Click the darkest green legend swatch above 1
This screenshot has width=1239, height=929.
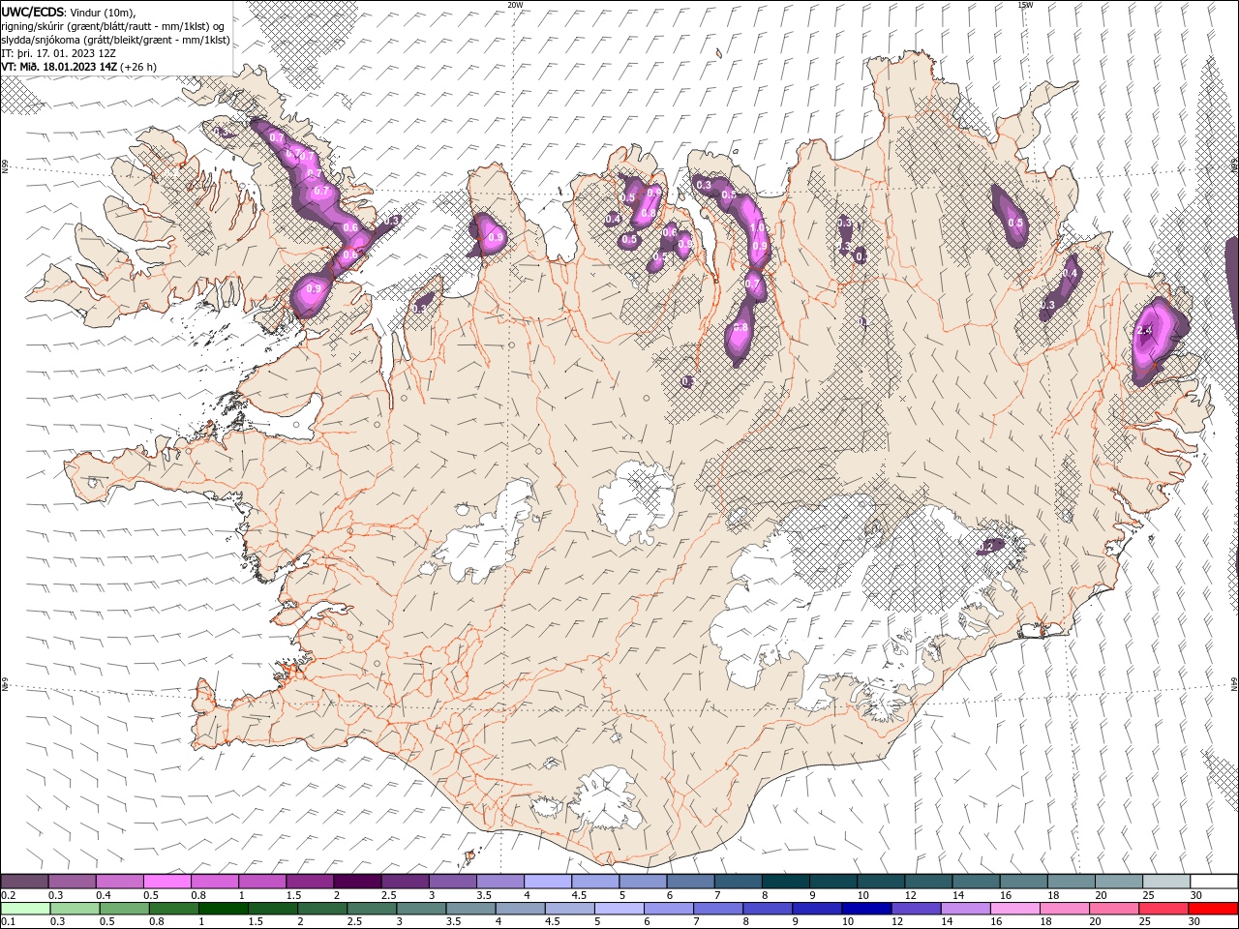(x=223, y=908)
